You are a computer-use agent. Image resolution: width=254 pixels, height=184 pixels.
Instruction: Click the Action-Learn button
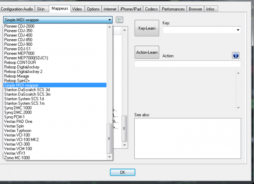coord(147,52)
